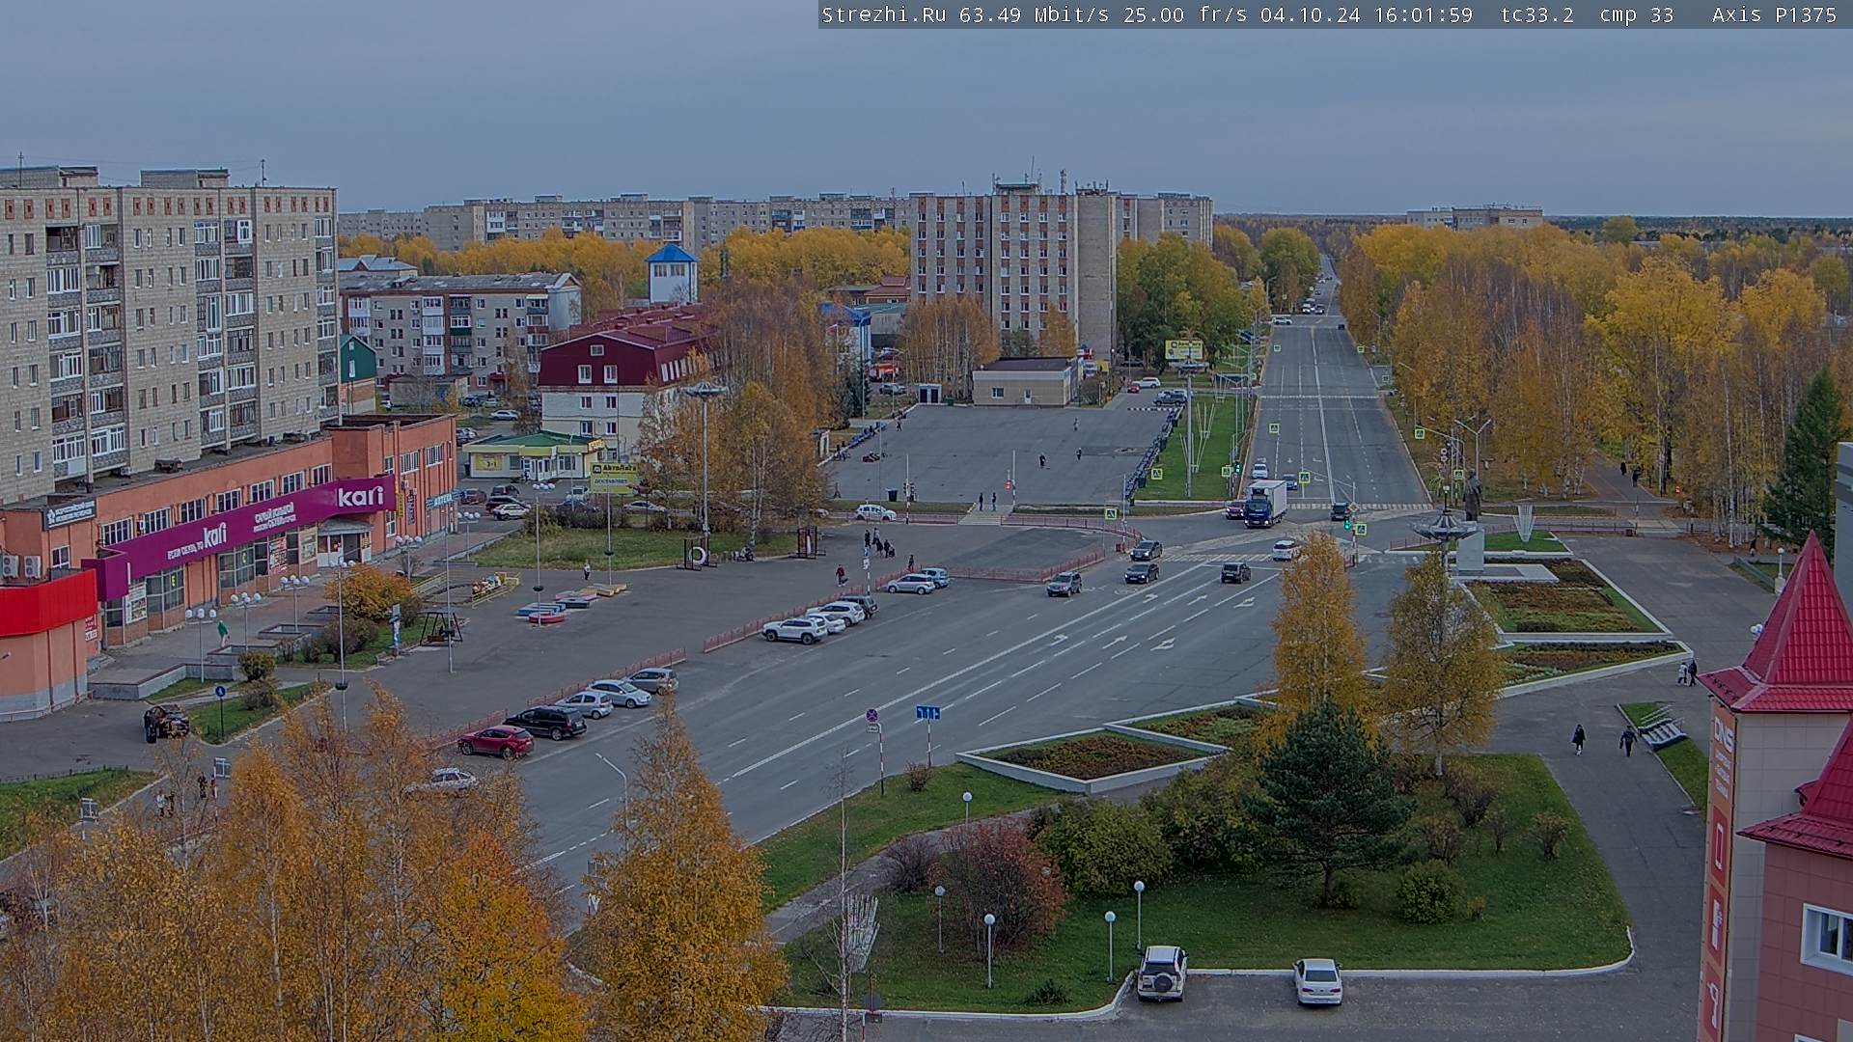Click the "Strezhi.Ru" overlay text

883,14
